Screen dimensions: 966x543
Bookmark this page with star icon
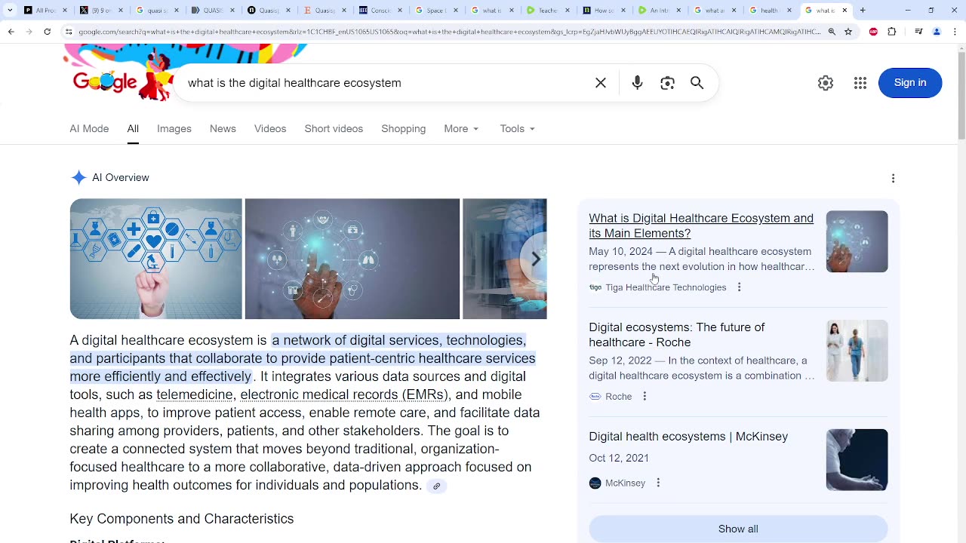848,32
